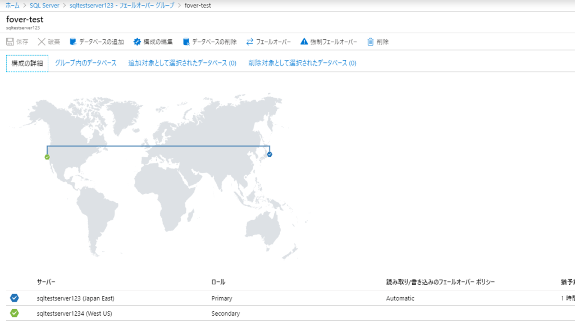Click the fover-test page title
This screenshot has width=575, height=327.
[25, 20]
